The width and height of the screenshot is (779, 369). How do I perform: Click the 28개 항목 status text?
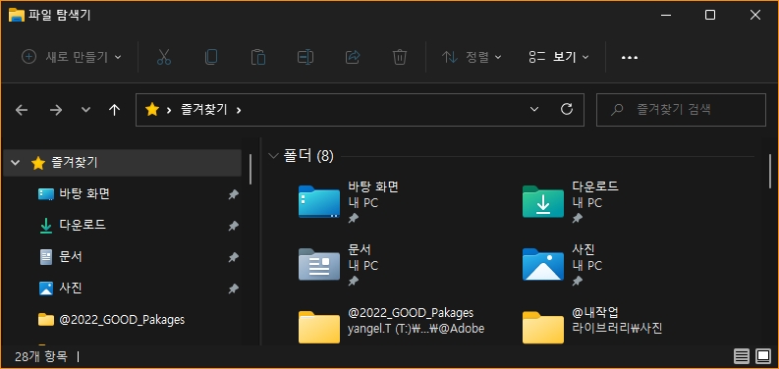pos(40,356)
